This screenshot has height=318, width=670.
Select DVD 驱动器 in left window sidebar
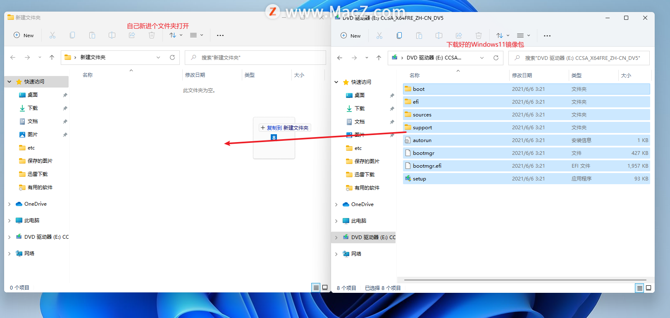pyautogui.click(x=42, y=237)
